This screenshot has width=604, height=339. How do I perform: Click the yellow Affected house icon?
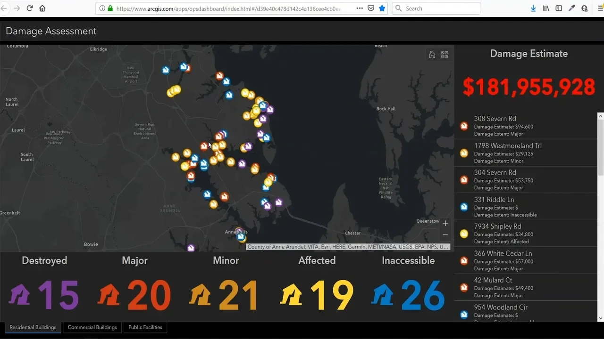click(292, 295)
